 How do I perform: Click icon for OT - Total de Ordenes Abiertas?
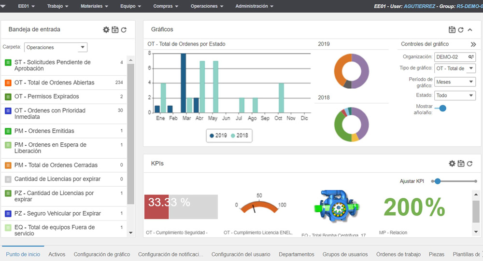[x=8, y=83]
